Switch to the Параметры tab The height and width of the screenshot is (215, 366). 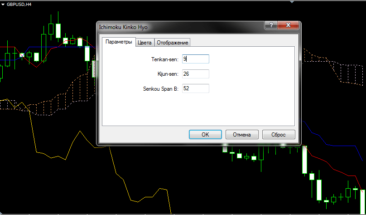click(118, 42)
